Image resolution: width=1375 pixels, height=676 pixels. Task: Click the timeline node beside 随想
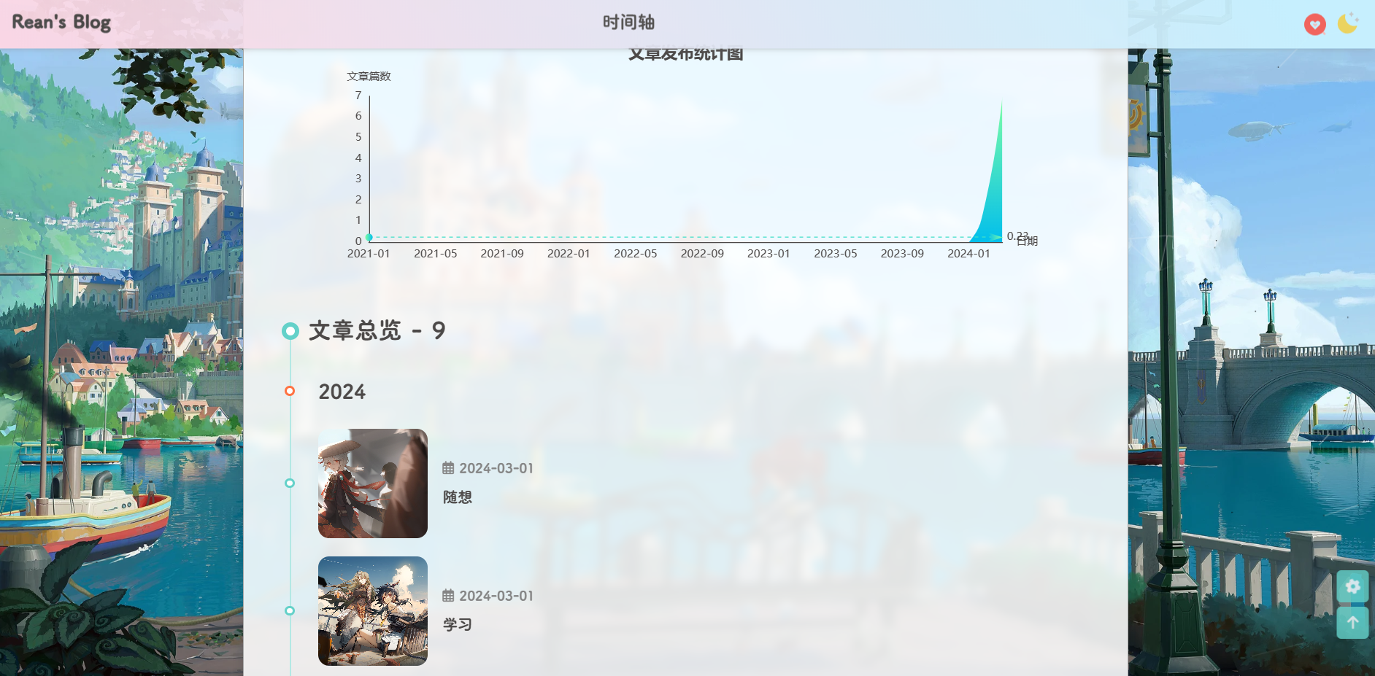pyautogui.click(x=290, y=483)
